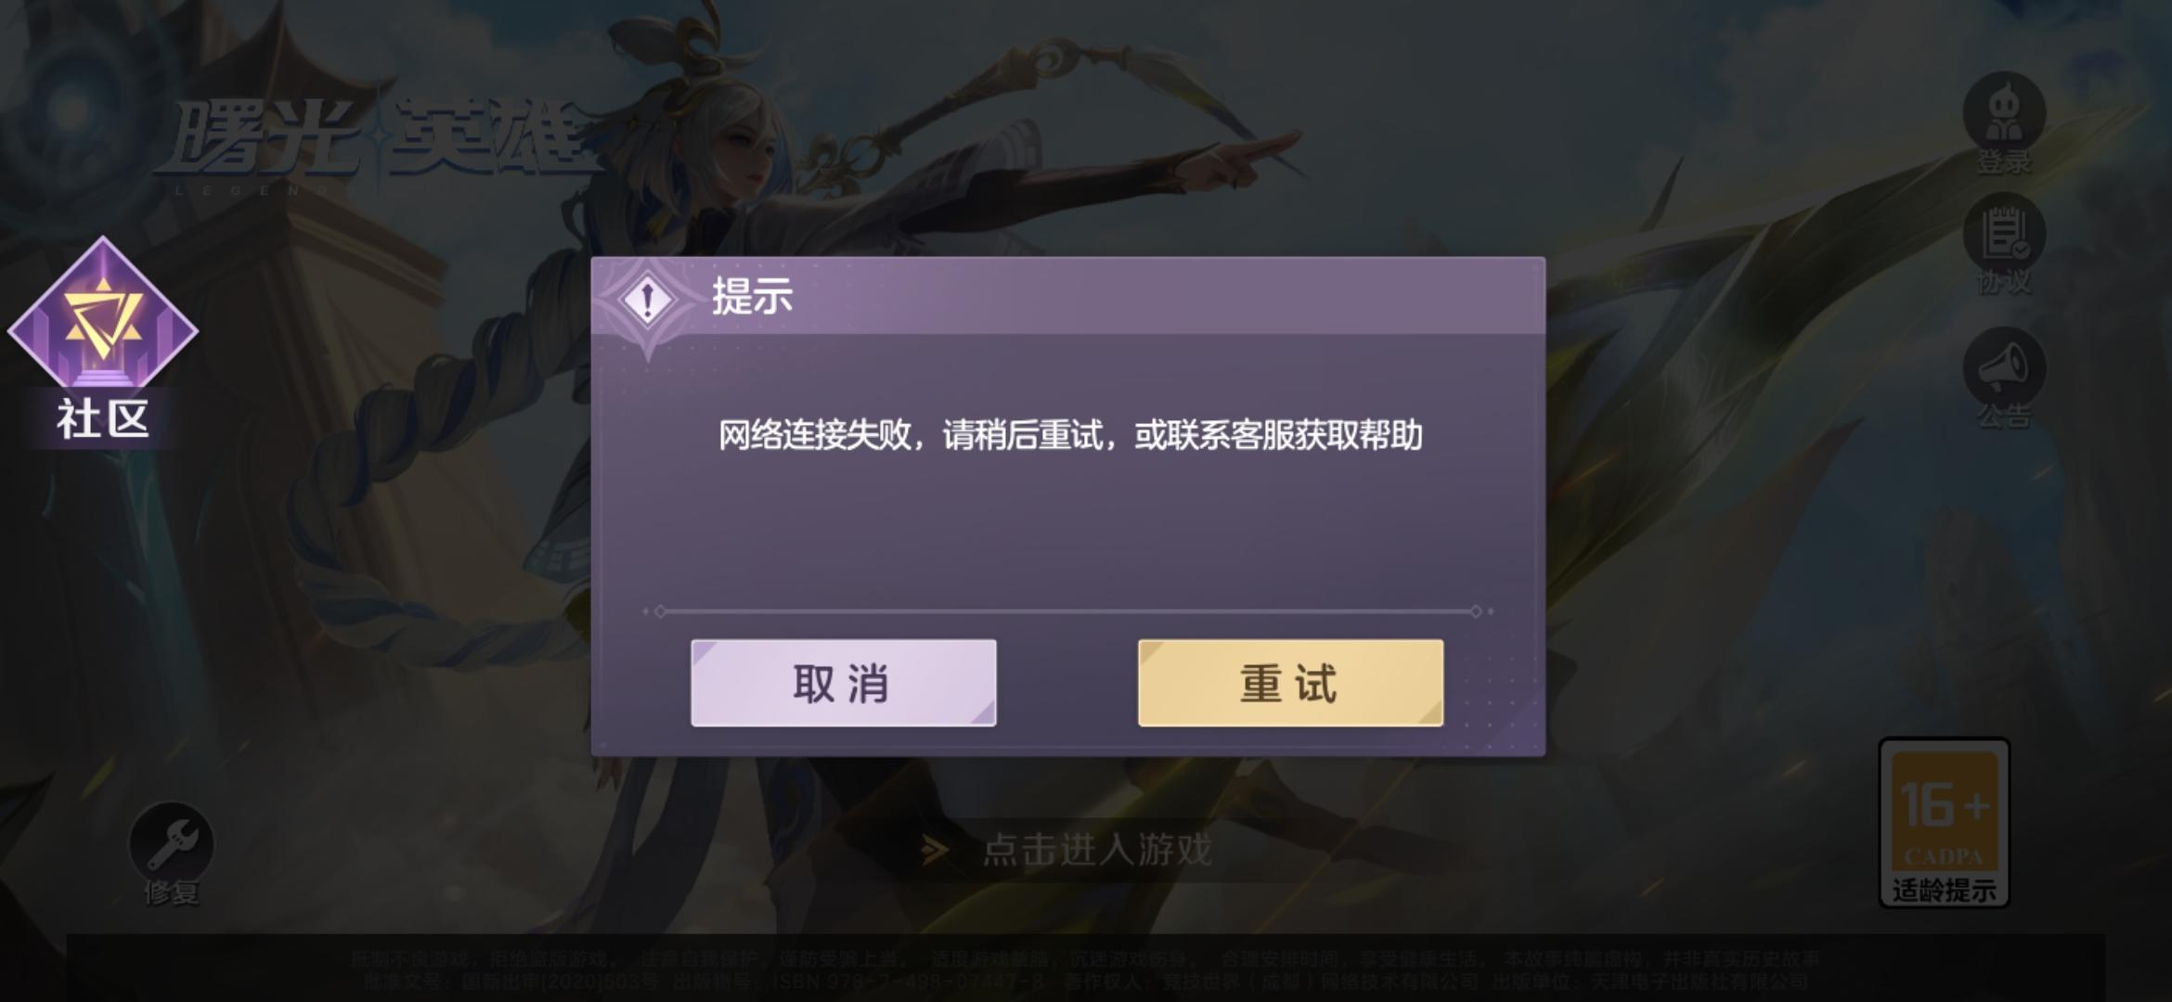Click the health advisory footer text
2172x1002 pixels.
pyautogui.click(x=1084, y=970)
